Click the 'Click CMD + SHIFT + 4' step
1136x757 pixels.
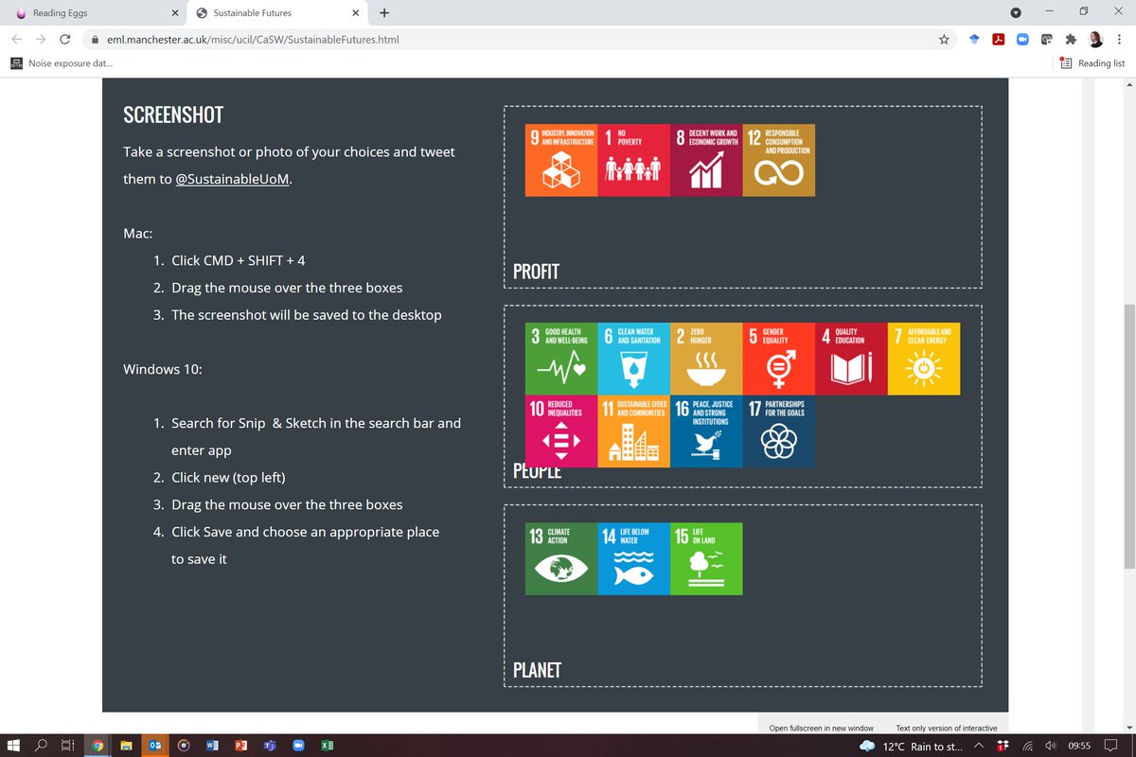point(239,260)
